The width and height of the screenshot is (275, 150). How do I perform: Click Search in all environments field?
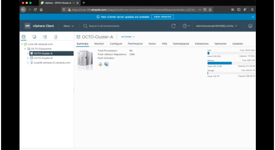click(x=104, y=26)
